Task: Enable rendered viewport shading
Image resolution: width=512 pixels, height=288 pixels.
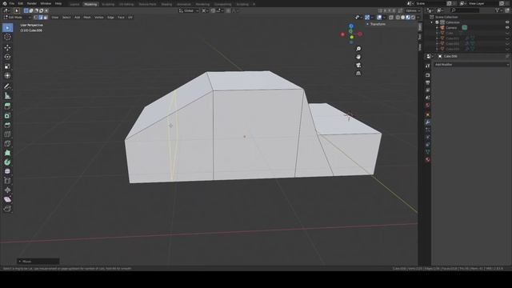Action: pos(414,18)
